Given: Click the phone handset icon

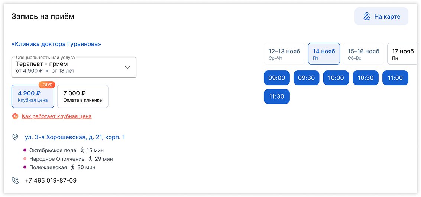Looking at the screenshot, I should click(x=15, y=181).
